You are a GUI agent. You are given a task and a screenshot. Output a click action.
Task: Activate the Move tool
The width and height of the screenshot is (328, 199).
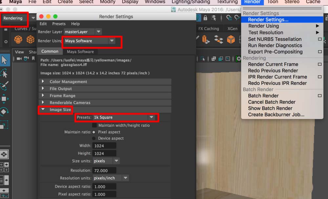click(4, 99)
